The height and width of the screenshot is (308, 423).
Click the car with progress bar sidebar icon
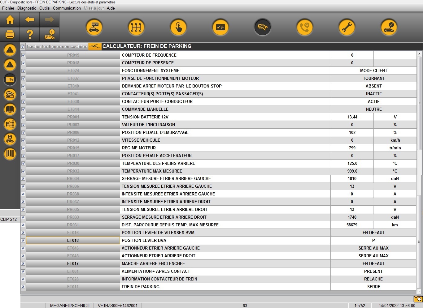point(10,94)
